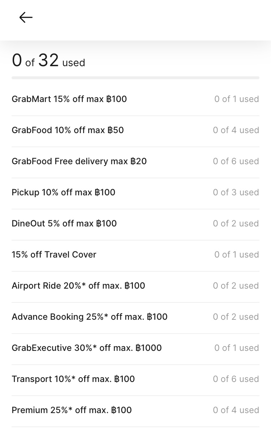Viewport: 271px width, 429px height.
Task: Open Advance Booking 25% off offer
Action: pos(90,317)
